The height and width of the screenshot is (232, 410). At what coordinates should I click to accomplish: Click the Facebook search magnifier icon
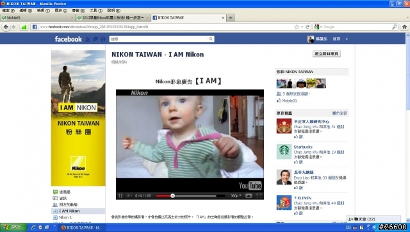pos(211,39)
